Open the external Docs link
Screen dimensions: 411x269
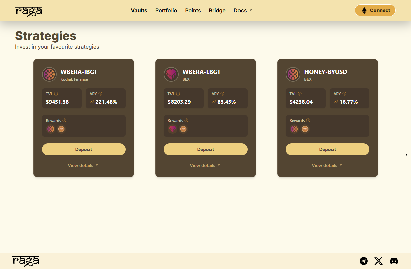[243, 11]
